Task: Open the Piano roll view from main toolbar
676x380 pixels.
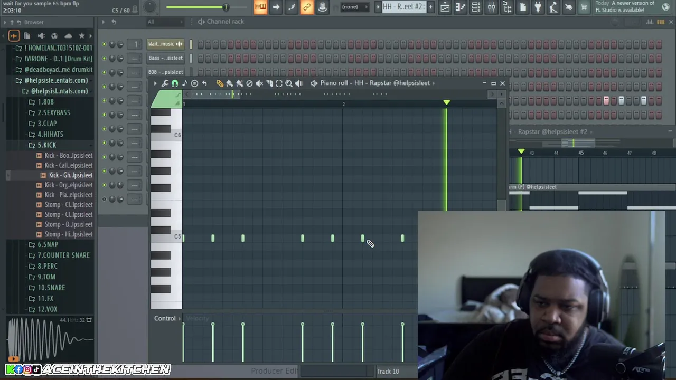Action: point(461,7)
